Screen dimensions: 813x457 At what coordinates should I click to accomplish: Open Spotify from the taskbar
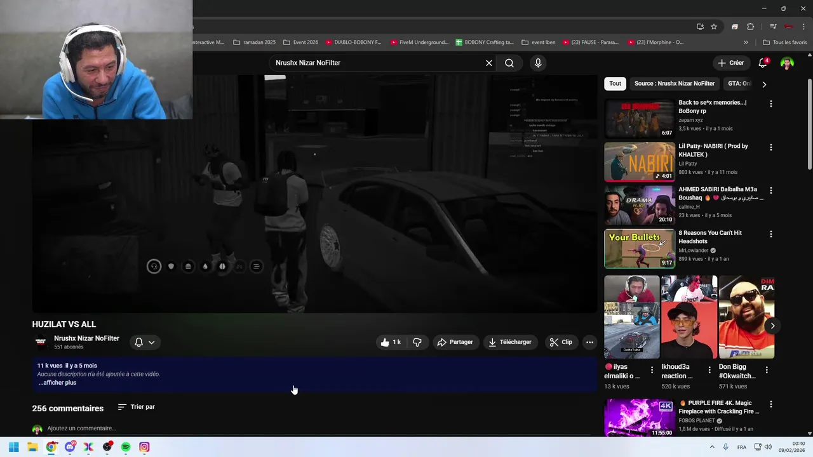pos(126,447)
